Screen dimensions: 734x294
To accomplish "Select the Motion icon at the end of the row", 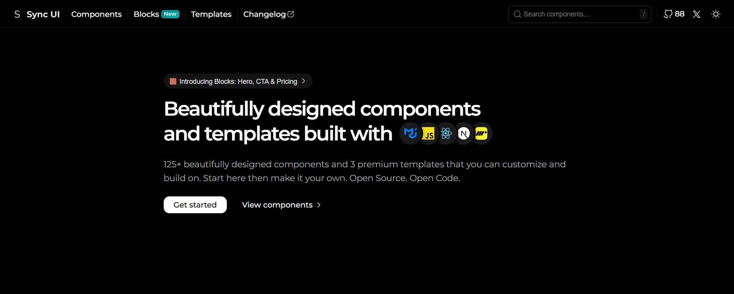I will [481, 133].
